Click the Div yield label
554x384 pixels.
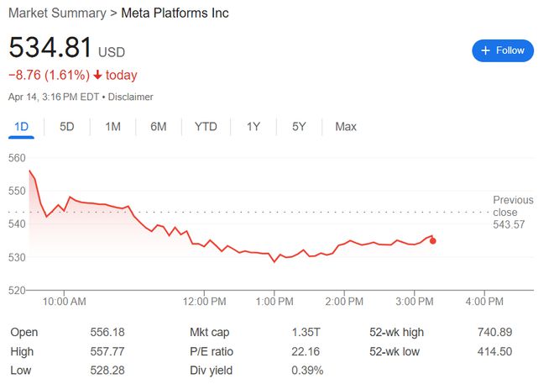click(x=211, y=371)
